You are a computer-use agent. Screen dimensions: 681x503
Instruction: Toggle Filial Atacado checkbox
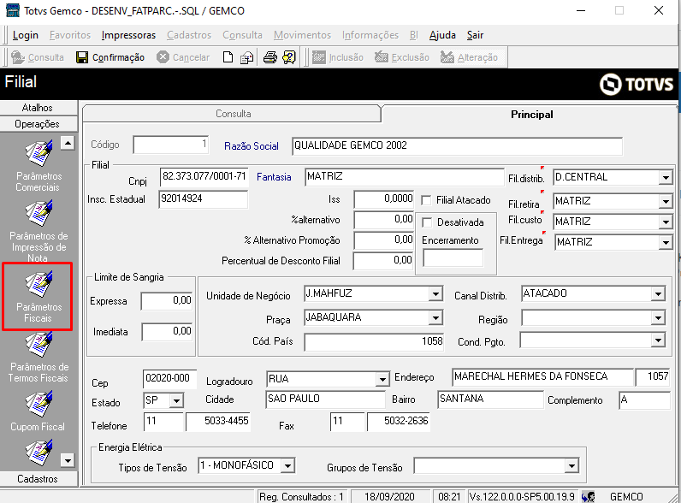pyautogui.click(x=427, y=200)
